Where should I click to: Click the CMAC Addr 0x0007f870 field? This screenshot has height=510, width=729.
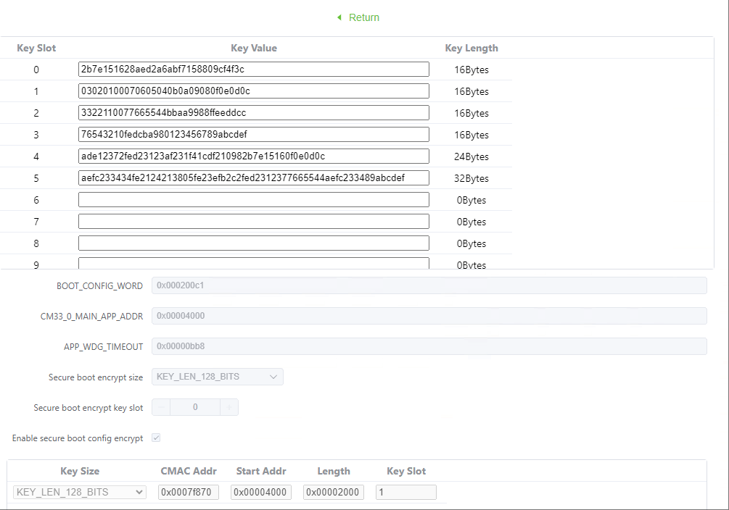point(188,493)
